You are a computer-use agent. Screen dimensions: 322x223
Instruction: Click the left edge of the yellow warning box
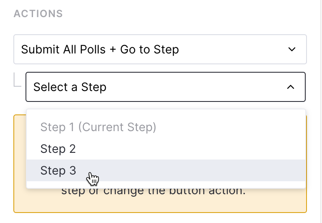tap(14, 167)
